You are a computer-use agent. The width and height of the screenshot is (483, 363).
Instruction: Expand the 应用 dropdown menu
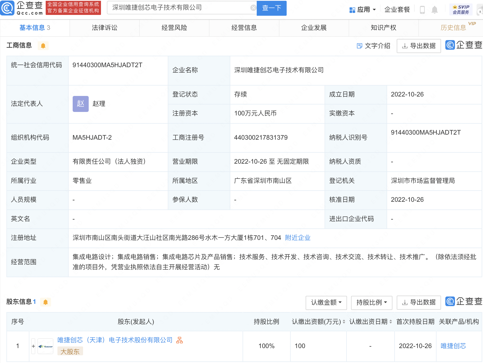[363, 10]
